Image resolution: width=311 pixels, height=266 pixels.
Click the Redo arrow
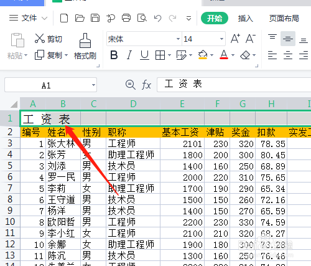click(173, 18)
